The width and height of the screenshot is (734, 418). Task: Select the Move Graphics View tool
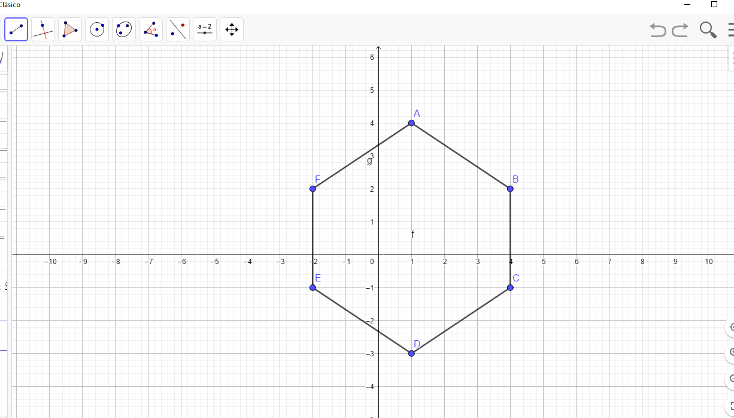pyautogui.click(x=231, y=29)
